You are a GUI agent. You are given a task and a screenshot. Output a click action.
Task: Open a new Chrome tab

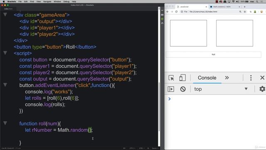(245, 7)
